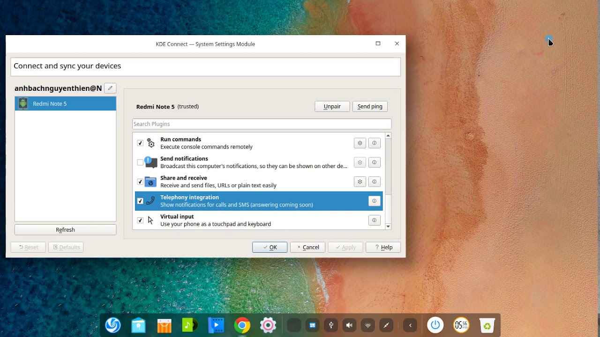Open the Deepin launcher in dock
The height and width of the screenshot is (337, 600).
point(113,325)
